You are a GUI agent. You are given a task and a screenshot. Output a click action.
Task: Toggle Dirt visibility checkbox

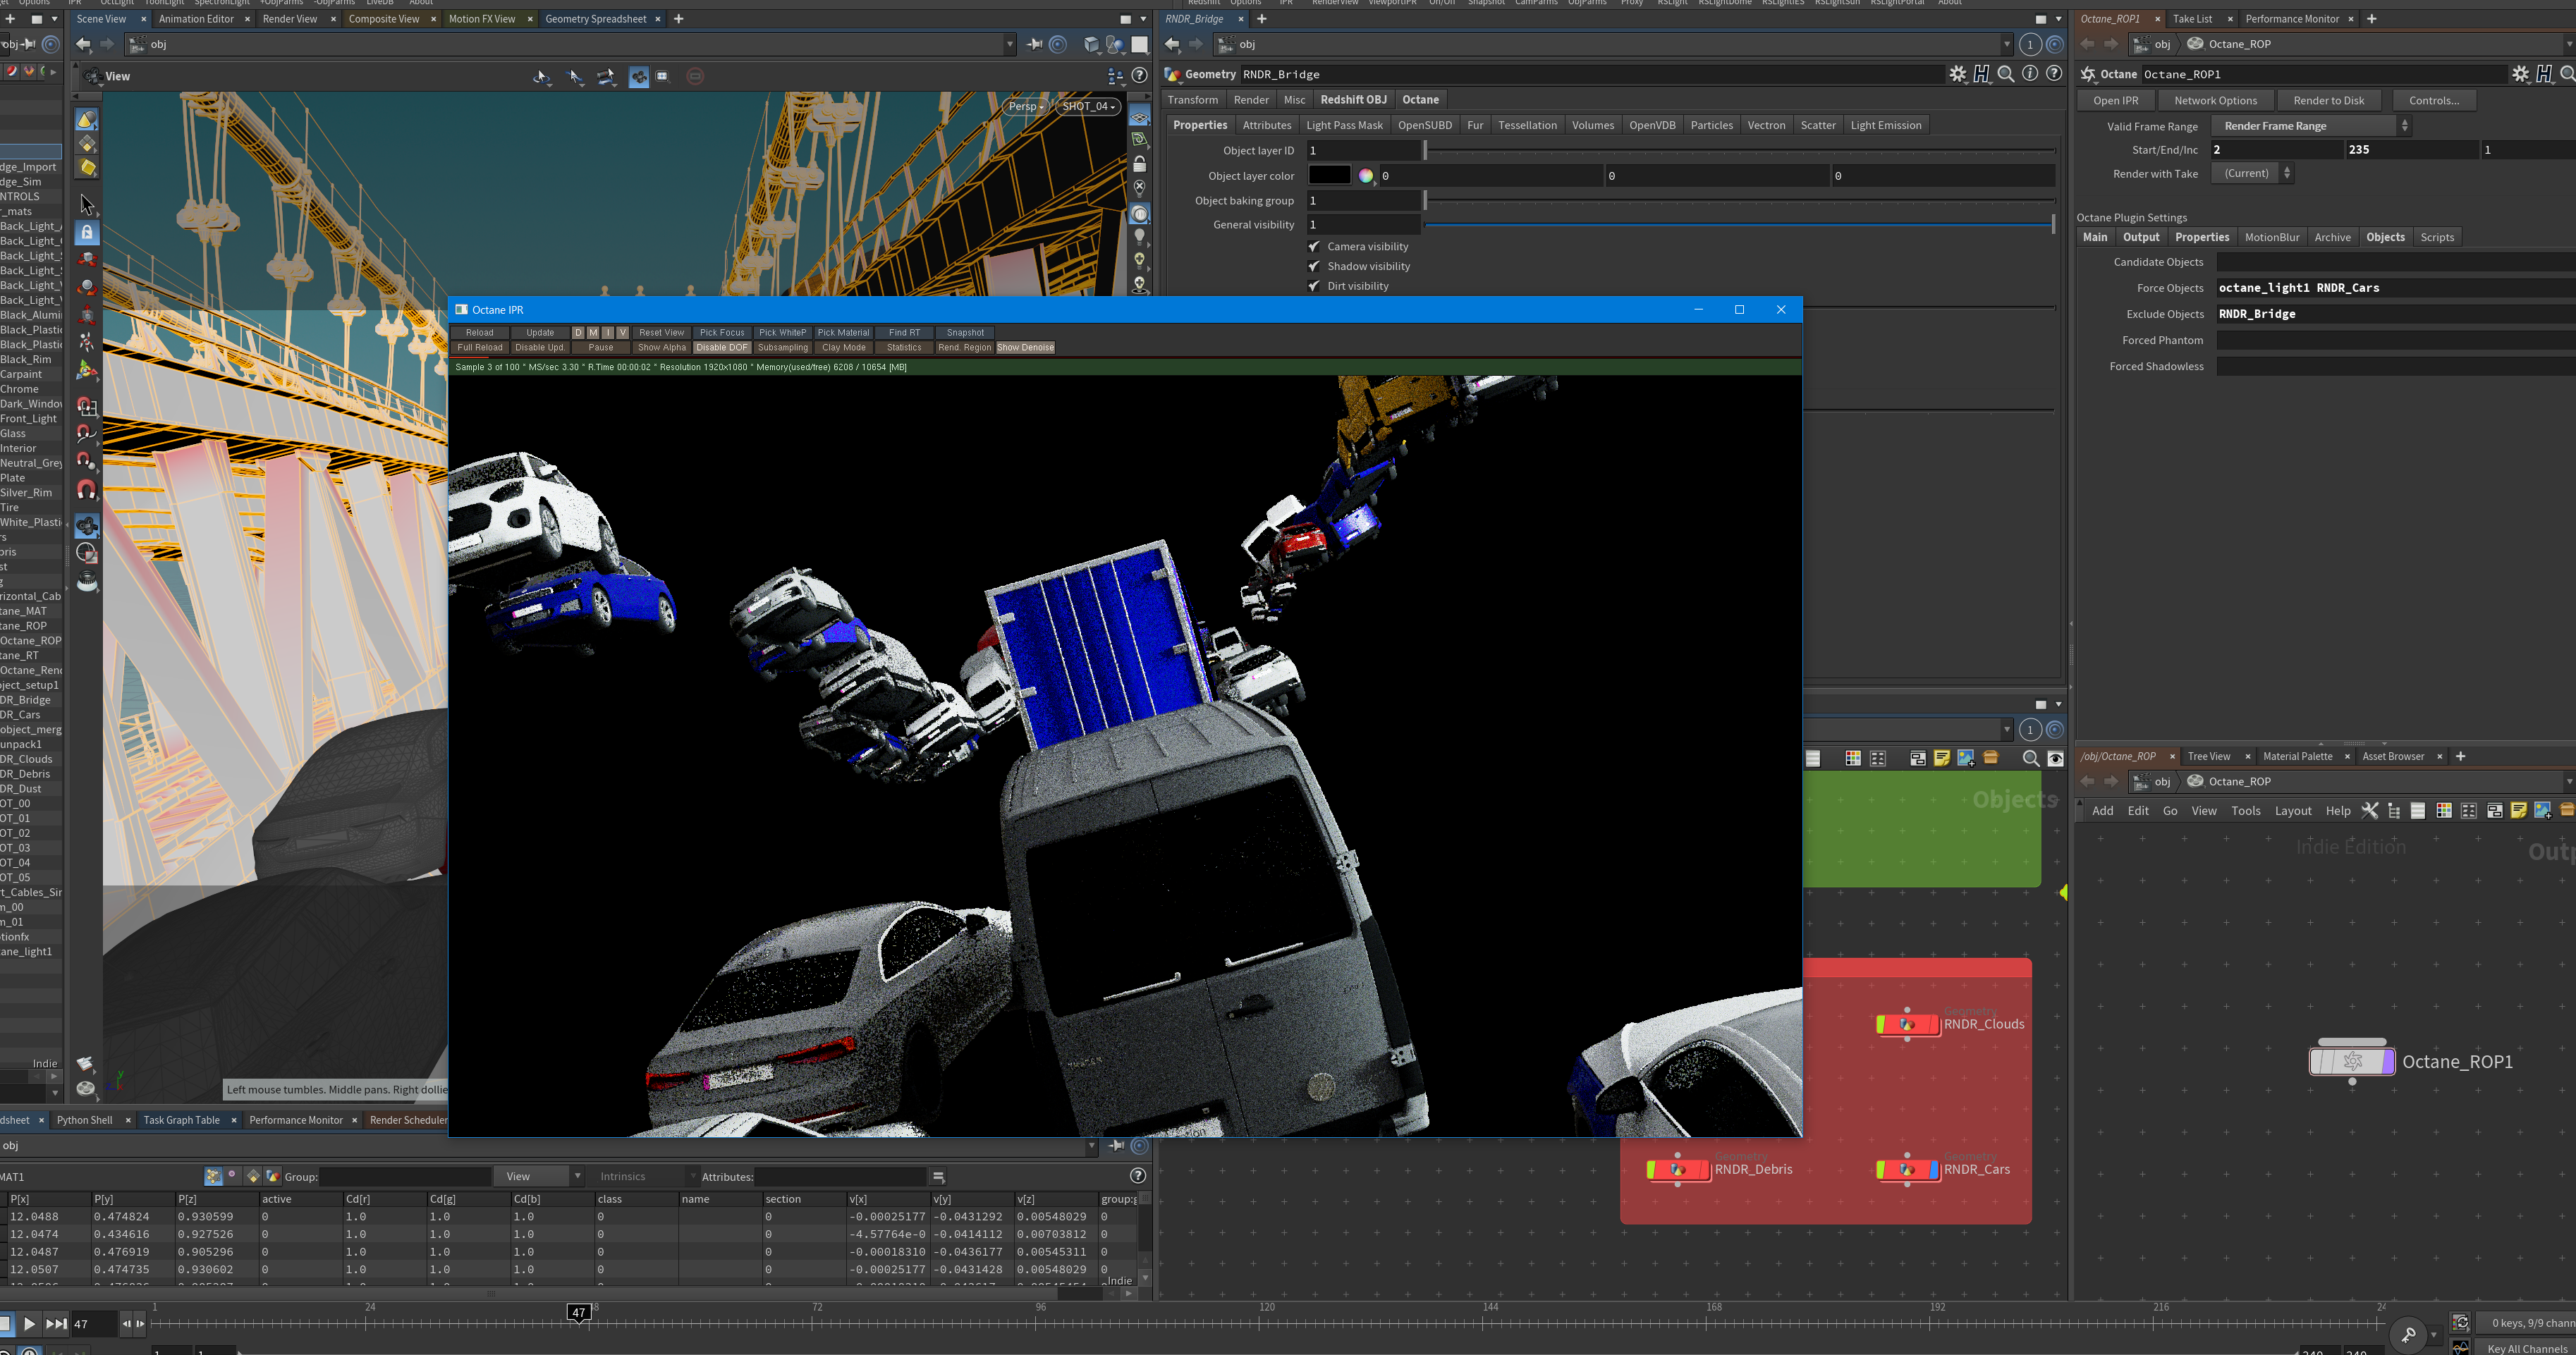pos(1314,286)
